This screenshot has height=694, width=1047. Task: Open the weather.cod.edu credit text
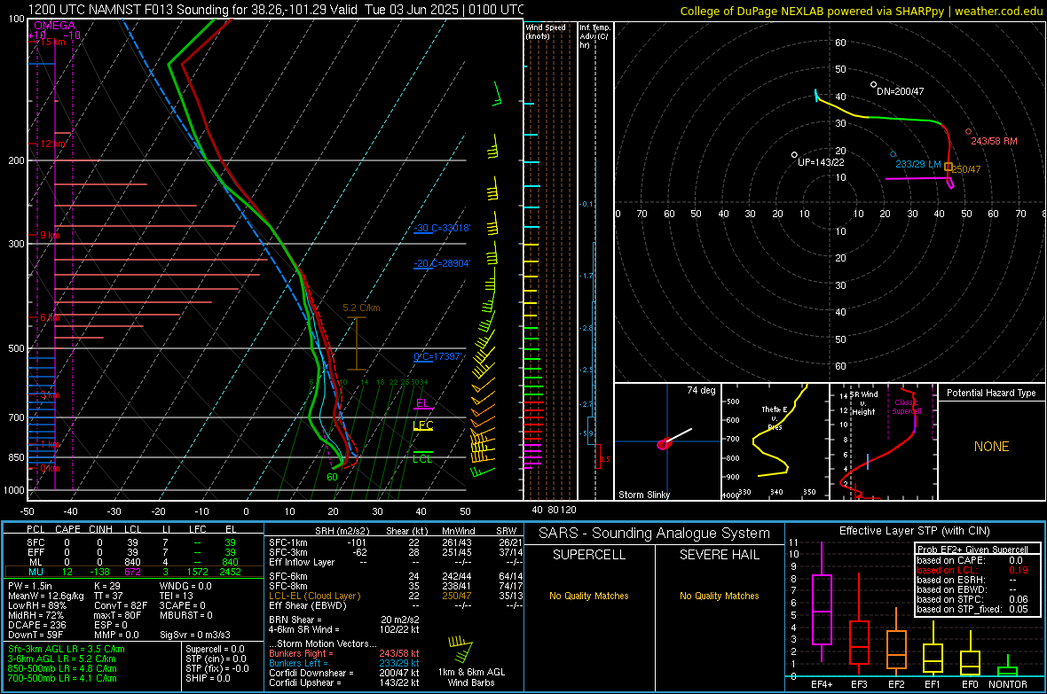pyautogui.click(x=998, y=11)
